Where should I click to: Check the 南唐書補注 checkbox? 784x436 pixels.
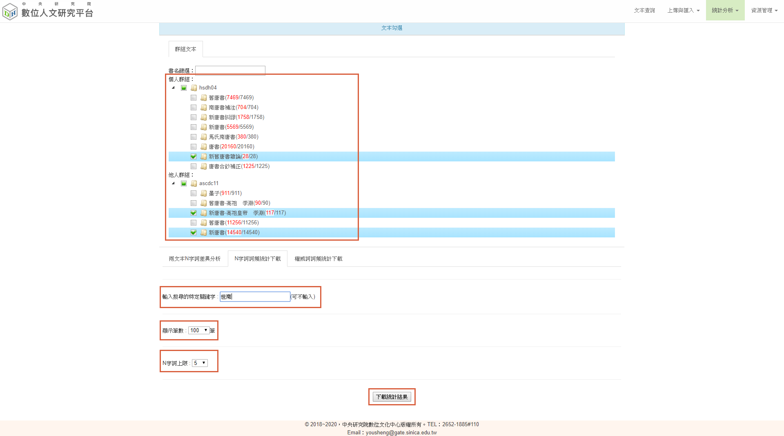[194, 107]
